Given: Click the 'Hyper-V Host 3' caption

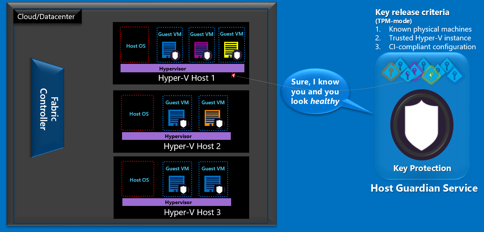Looking at the screenshot, I should click(x=192, y=213).
